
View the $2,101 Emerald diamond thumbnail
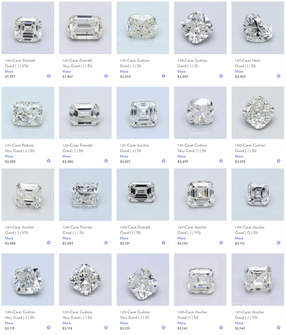(x=143, y=195)
